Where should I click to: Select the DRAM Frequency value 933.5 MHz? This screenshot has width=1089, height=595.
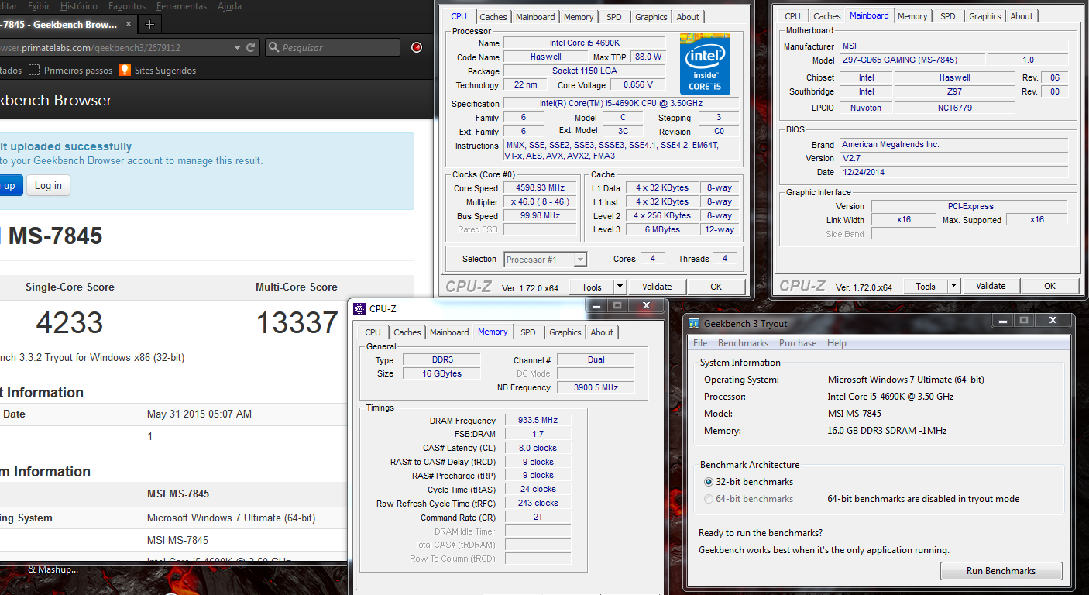pos(538,420)
